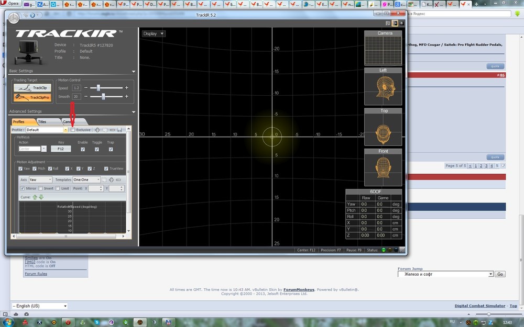Click the green curve up arrow
Viewport: 524px width, 327px height.
[x=35, y=197]
